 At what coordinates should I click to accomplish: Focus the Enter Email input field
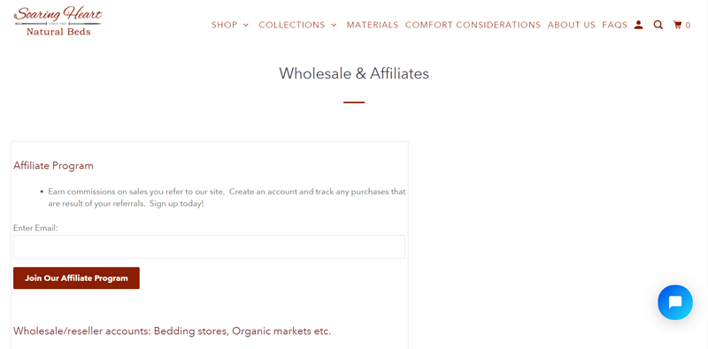(x=209, y=247)
